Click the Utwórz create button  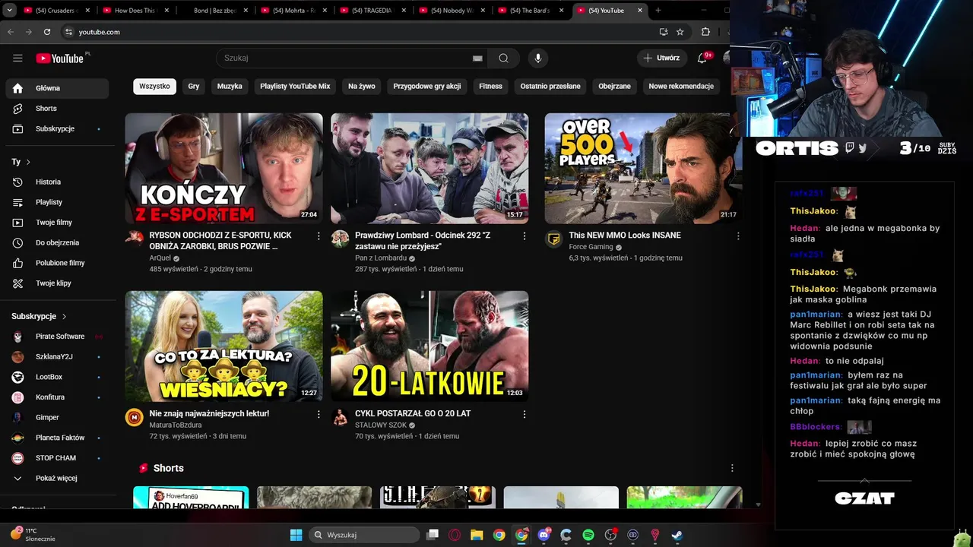[x=661, y=58]
